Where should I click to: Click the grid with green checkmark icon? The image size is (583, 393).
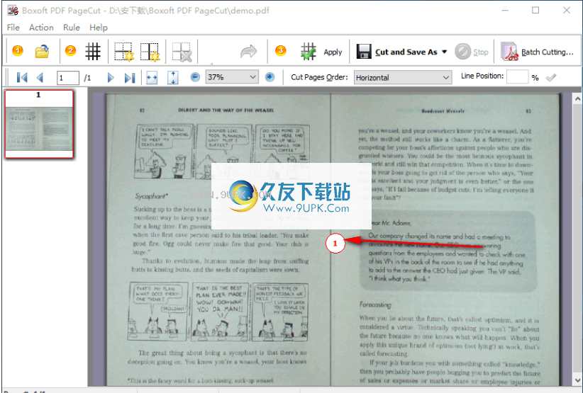(x=309, y=52)
